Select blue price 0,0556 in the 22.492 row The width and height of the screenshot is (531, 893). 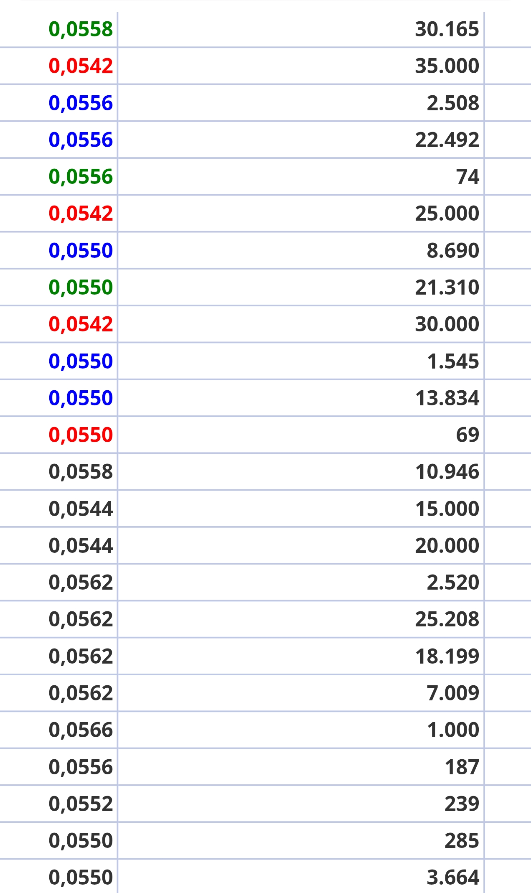[81, 140]
